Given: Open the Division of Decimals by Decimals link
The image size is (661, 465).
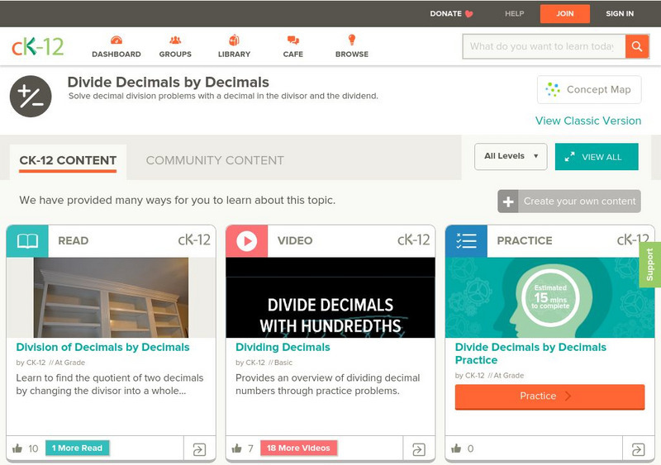Looking at the screenshot, I should [x=102, y=348].
